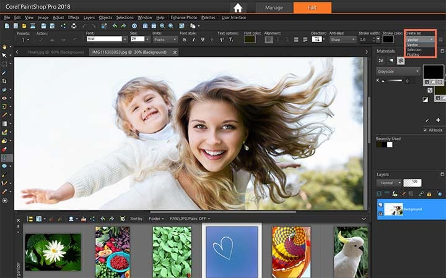Screen dimensions: 446x278
Task: Toggle Underline font style
Action: 203,40
